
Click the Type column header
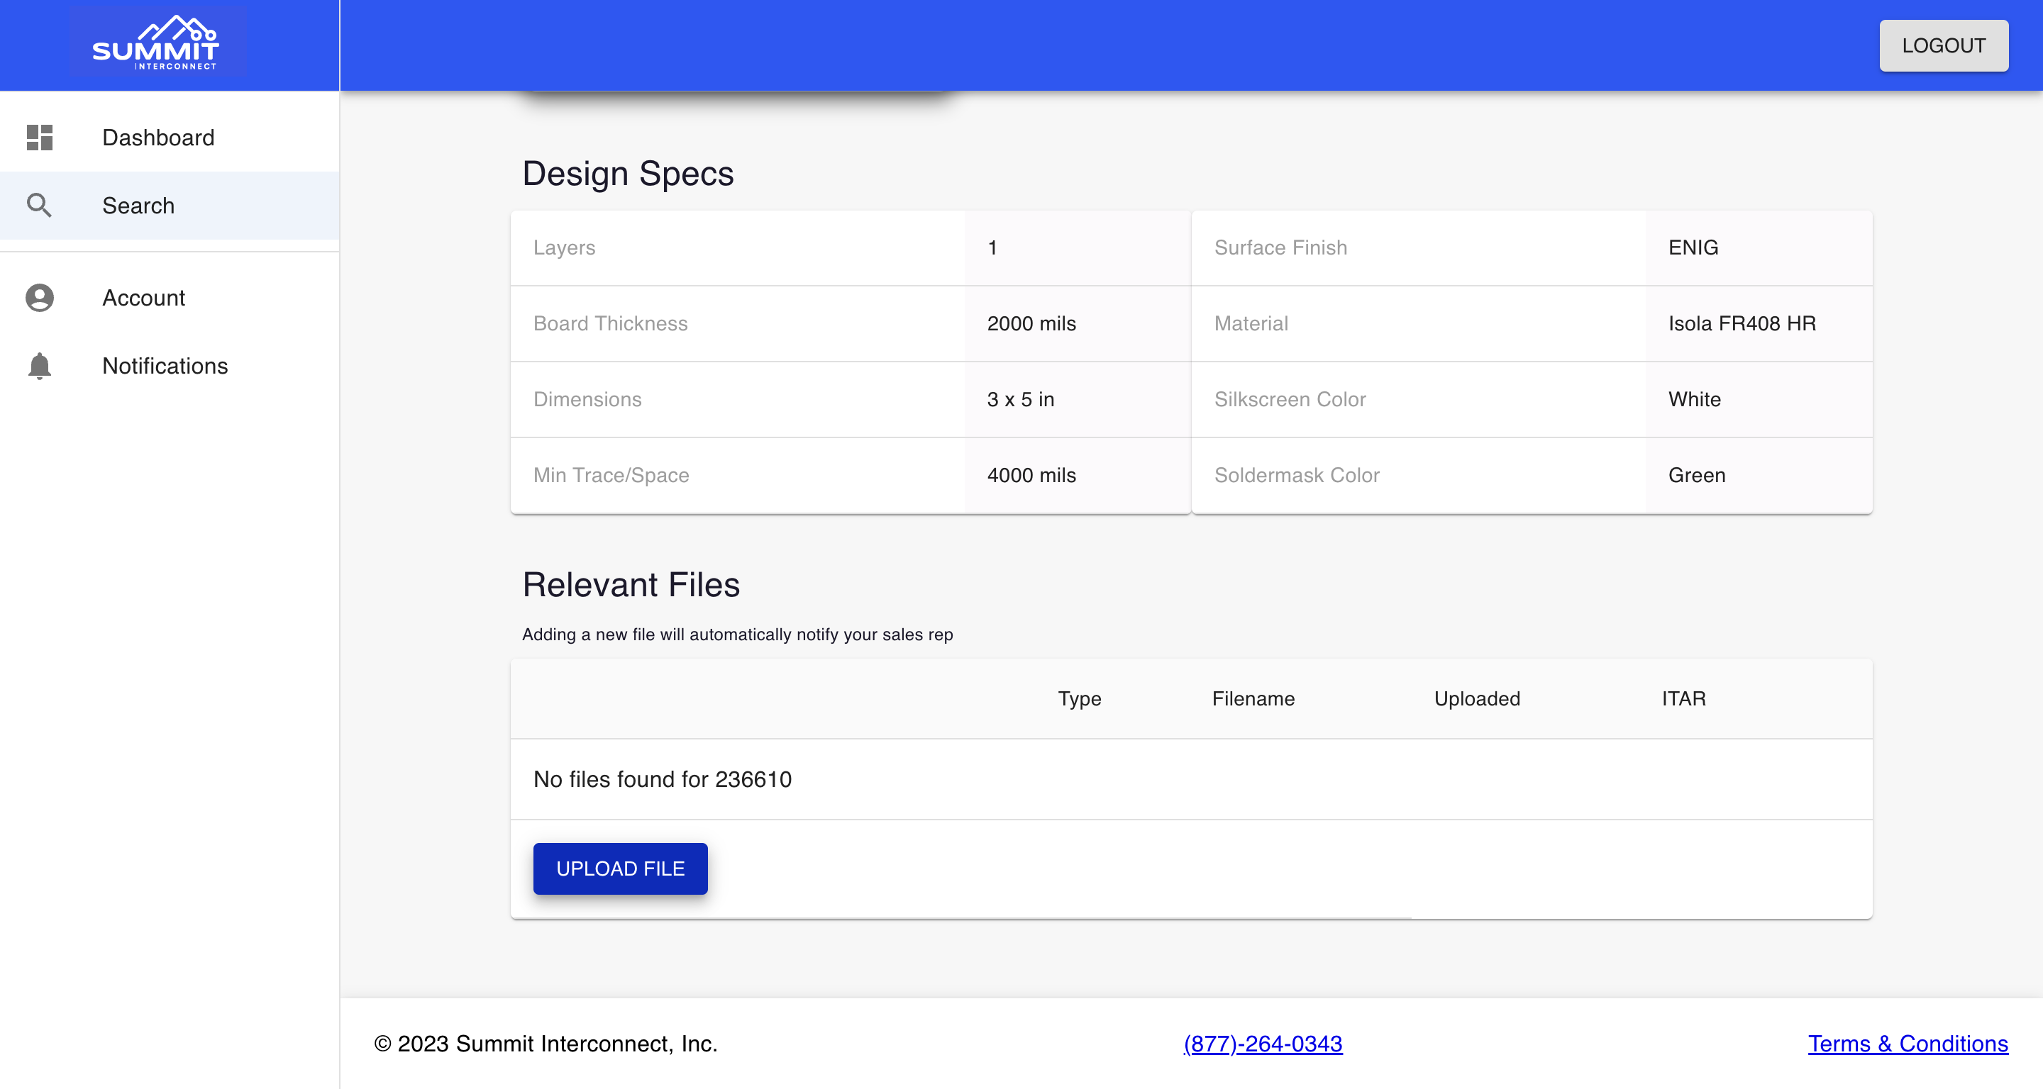[1080, 698]
